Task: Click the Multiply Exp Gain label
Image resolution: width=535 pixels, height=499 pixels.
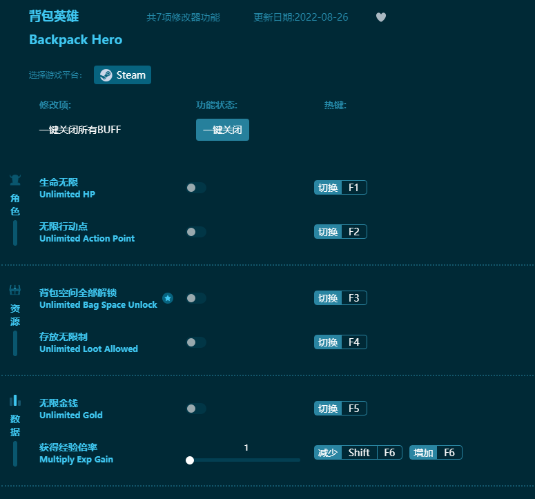Action: coord(76,460)
